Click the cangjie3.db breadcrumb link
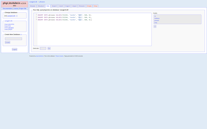The height and width of the screenshot is (129, 207). tap(33, 2)
